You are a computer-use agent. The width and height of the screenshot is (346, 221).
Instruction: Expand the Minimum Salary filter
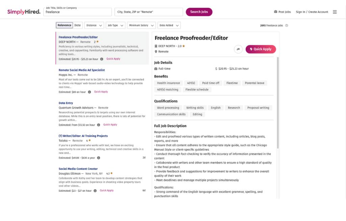coord(141,25)
